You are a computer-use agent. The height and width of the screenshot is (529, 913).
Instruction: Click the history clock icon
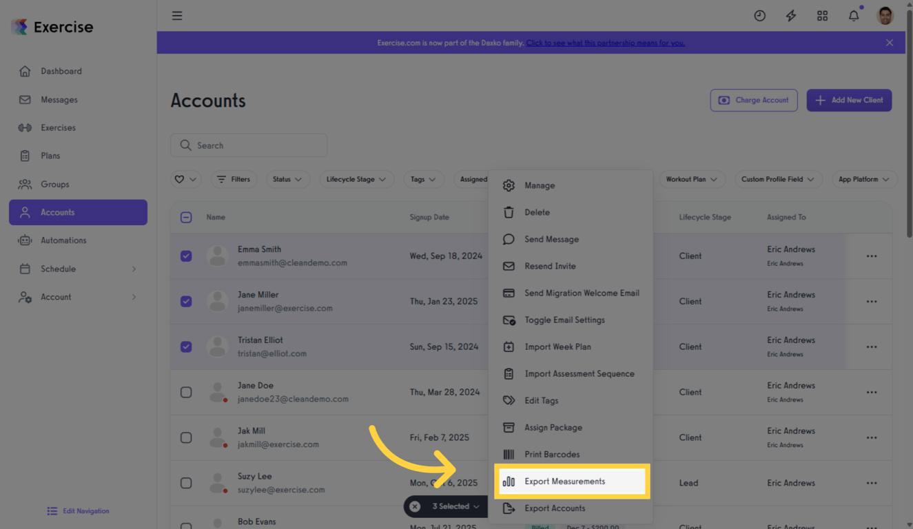coord(759,15)
